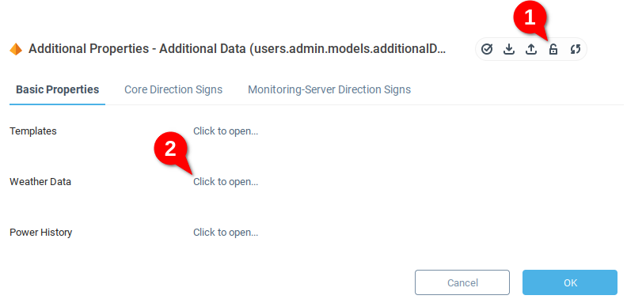Toggle the open padlock icon

point(553,49)
